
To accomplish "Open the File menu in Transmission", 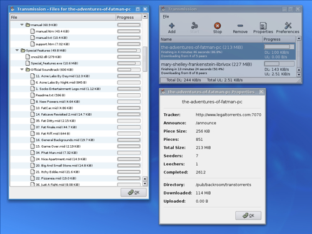I will tap(166, 17).
